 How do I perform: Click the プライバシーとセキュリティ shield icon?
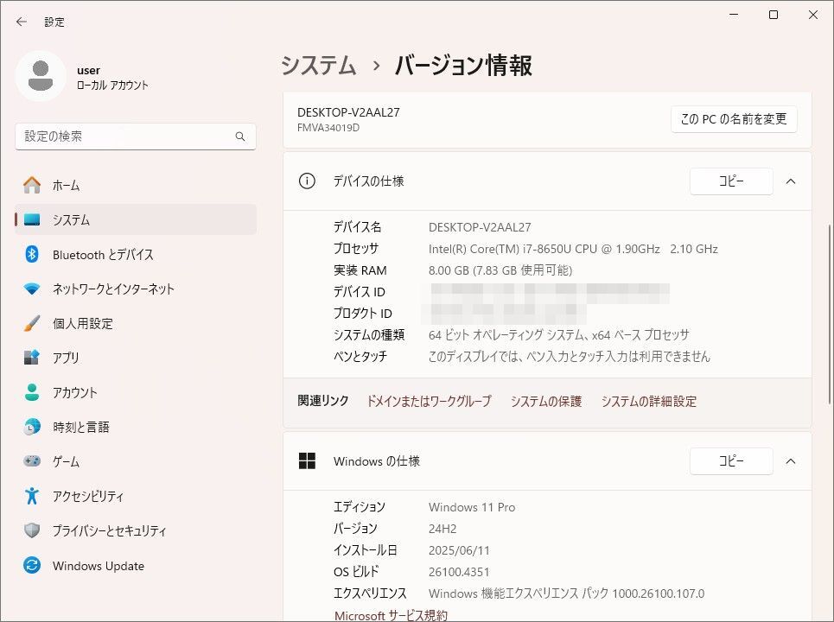[32, 530]
